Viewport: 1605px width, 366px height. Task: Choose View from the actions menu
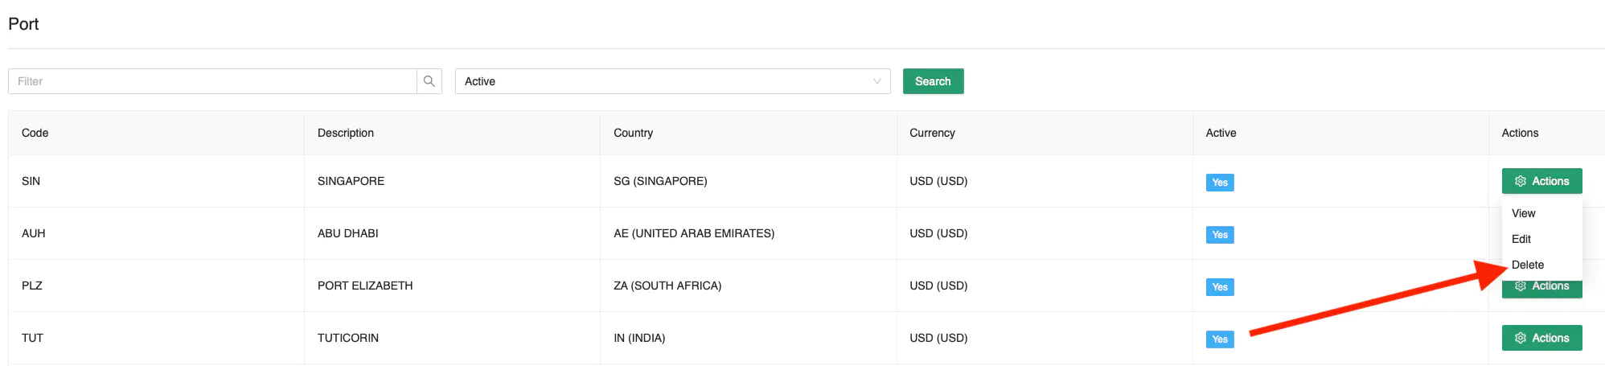point(1523,213)
